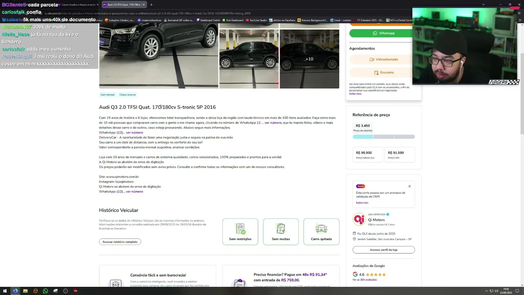Click the R$ 3.450 ad price label

[x=363, y=126]
